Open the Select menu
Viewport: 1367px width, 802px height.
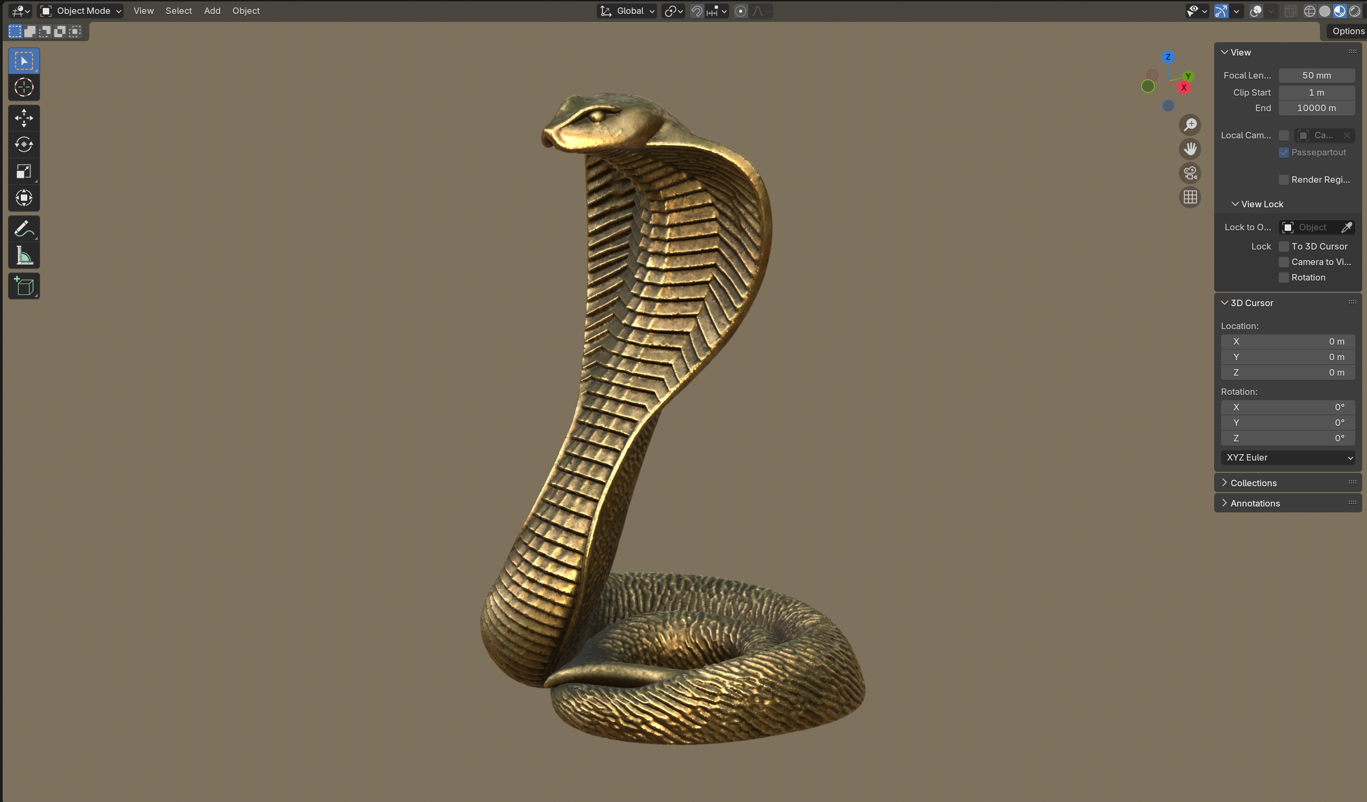click(x=178, y=11)
